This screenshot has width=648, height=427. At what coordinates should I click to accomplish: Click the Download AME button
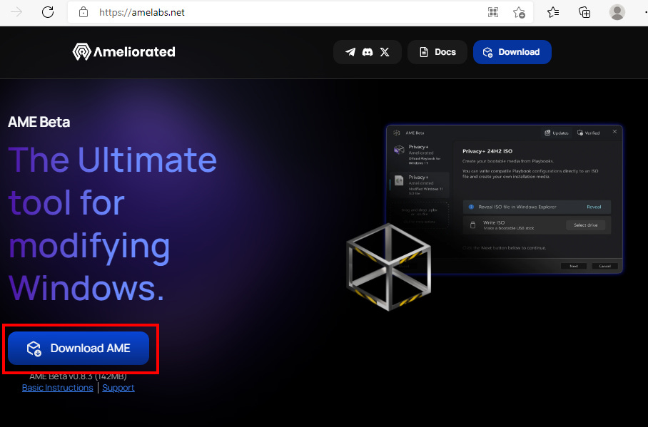pyautogui.click(x=79, y=348)
